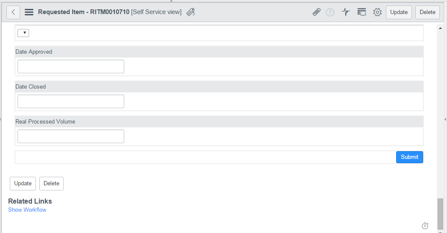Viewport: 447px width, 233px height.
Task: Click the blue Submit button
Action: coord(409,157)
